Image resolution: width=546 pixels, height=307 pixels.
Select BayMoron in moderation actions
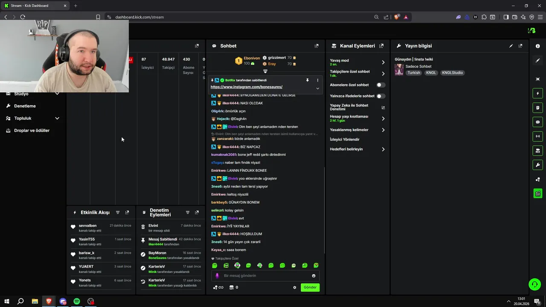pos(157,253)
